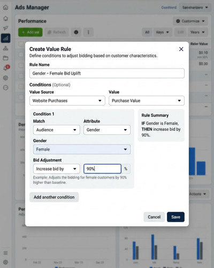Open the Years dropdown
Viewport: 214px width, 268px height.
click(x=197, y=32)
